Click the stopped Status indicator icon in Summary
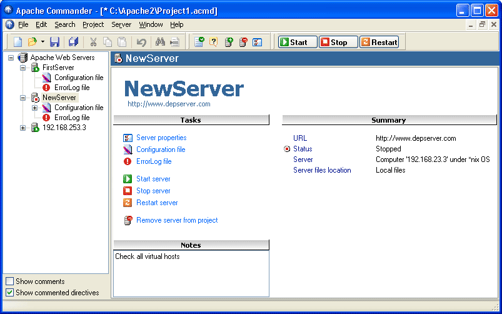 pyautogui.click(x=287, y=149)
